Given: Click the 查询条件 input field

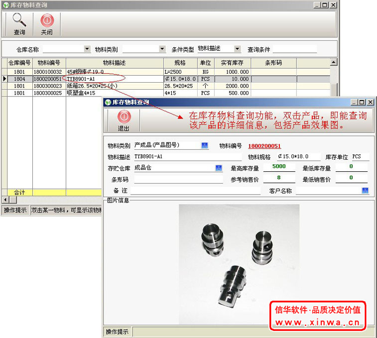Looking at the screenshot, I should 294,49.
